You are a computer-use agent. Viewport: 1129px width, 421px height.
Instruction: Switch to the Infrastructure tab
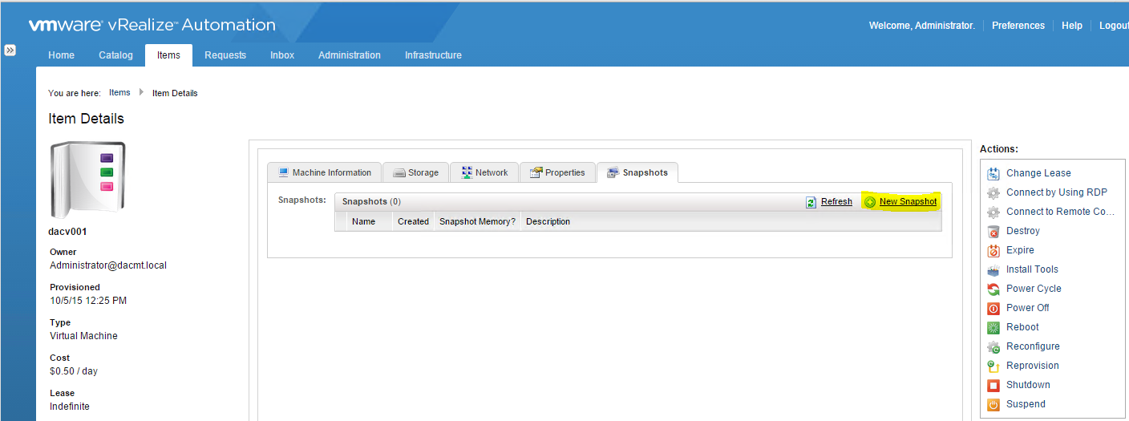pos(433,55)
